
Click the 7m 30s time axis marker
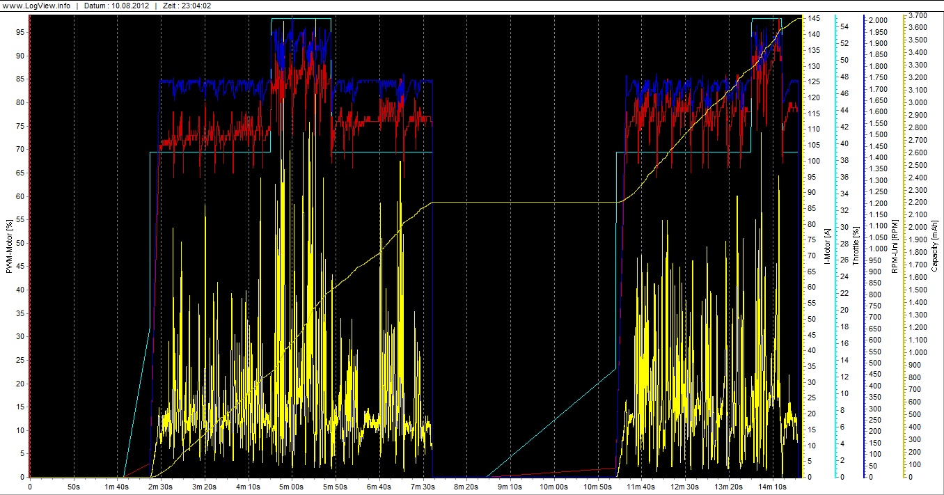tap(423, 487)
